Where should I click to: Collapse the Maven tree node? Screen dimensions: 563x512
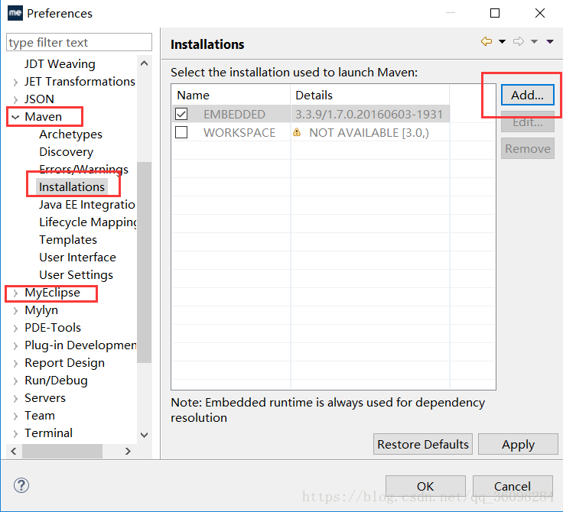coord(15,117)
